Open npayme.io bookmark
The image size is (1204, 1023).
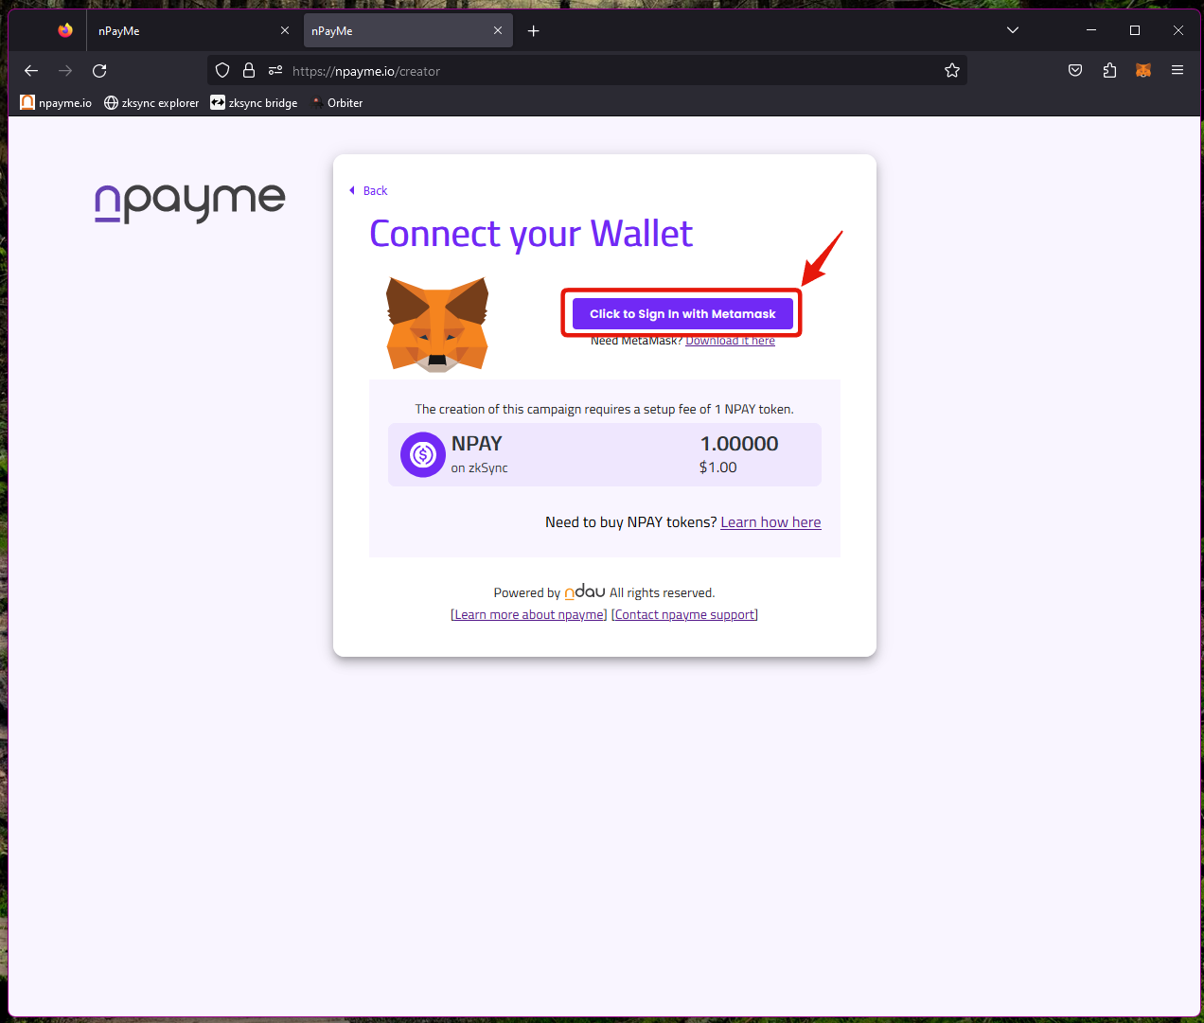click(x=56, y=103)
